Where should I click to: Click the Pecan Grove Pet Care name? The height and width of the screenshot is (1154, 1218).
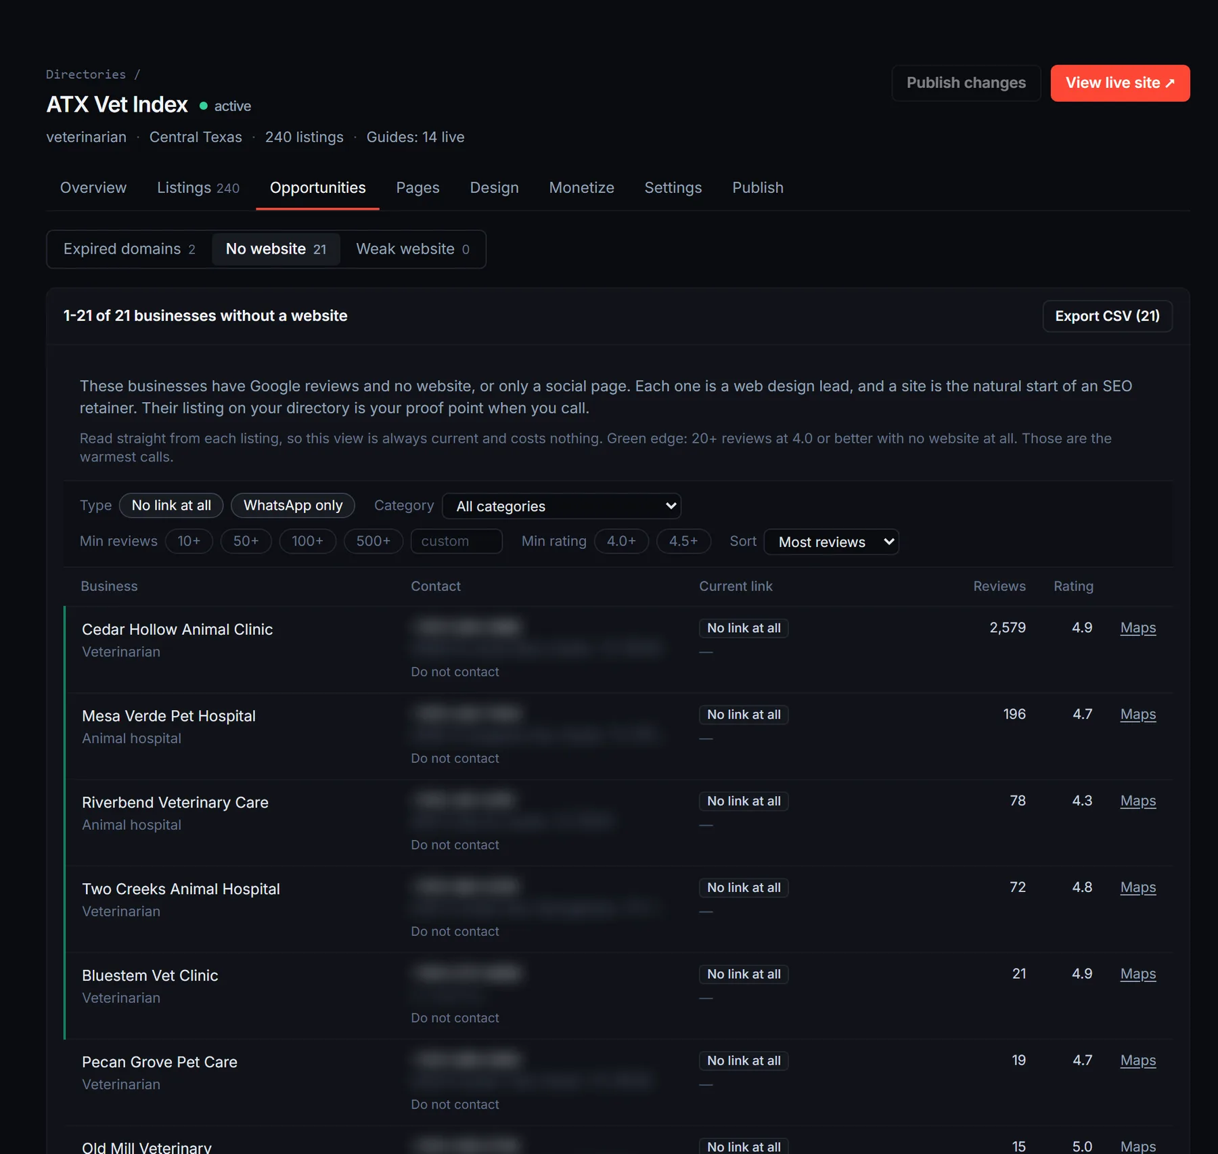click(160, 1063)
